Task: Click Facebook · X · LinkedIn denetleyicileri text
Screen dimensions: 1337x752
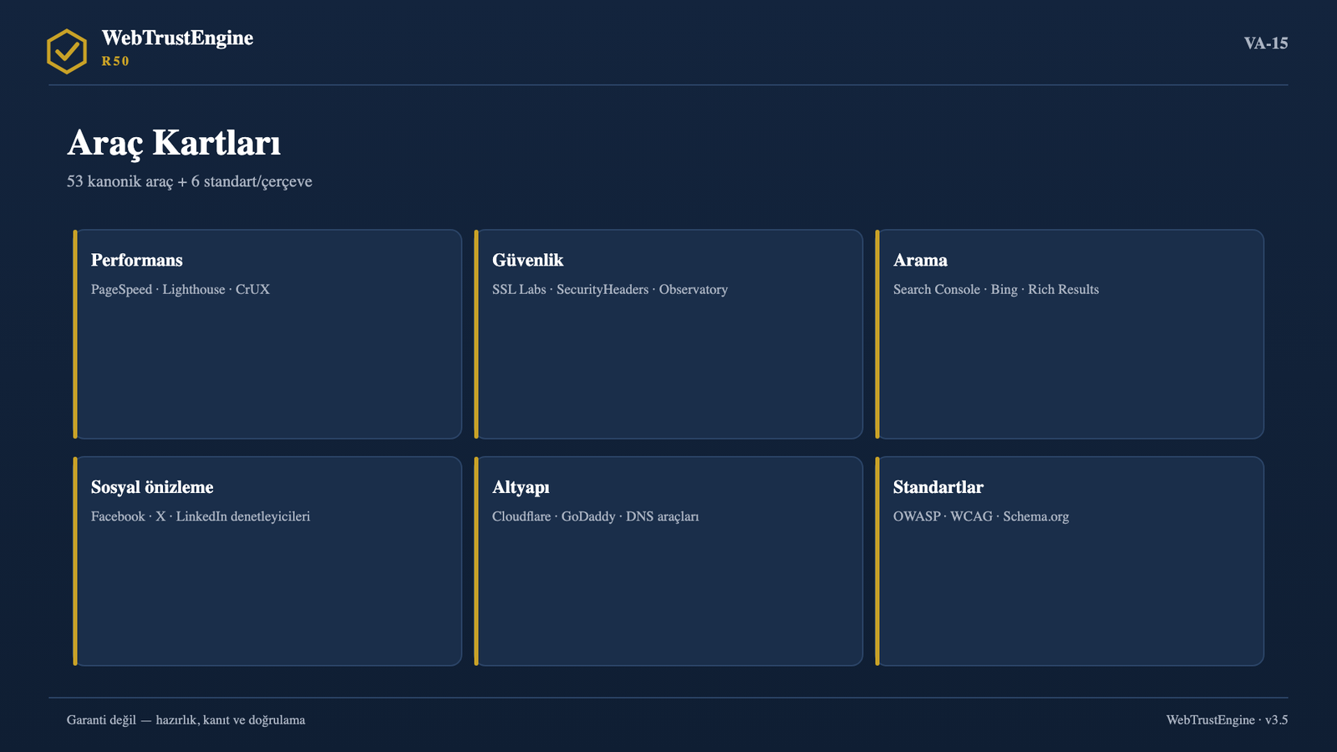Action: 201,516
